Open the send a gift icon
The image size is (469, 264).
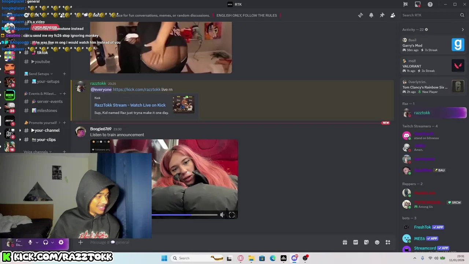[x=345, y=242]
